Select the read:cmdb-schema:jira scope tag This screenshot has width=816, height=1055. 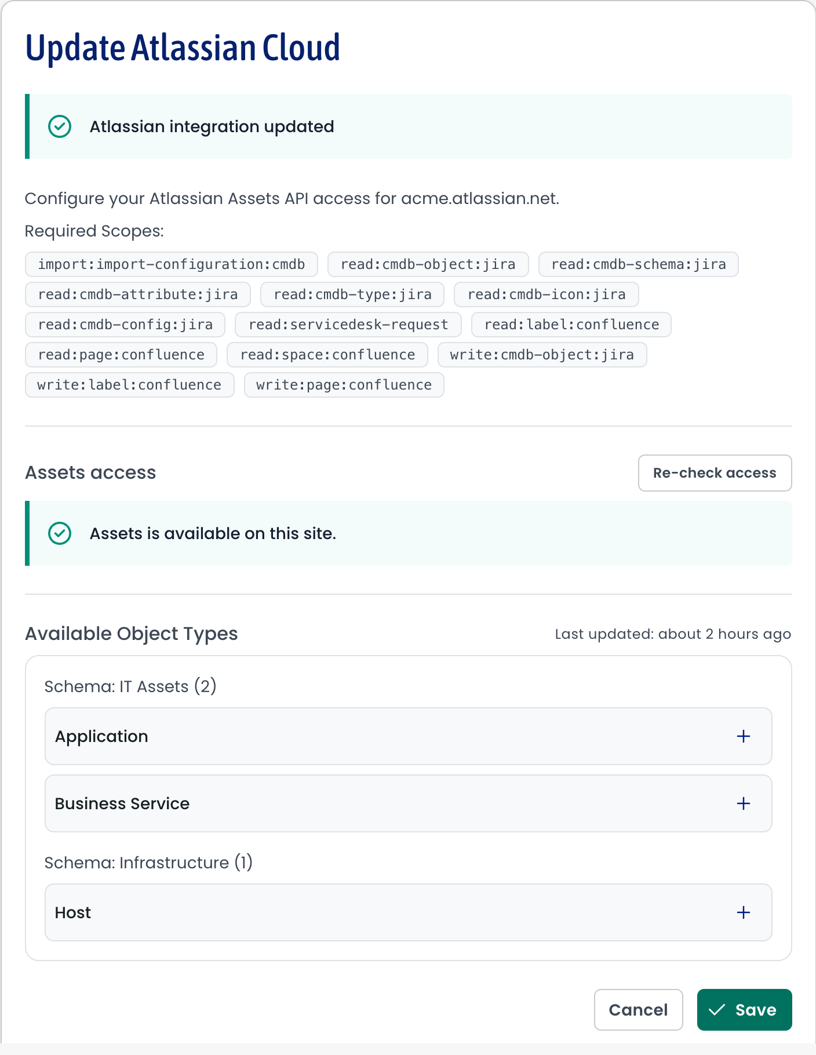click(x=638, y=264)
